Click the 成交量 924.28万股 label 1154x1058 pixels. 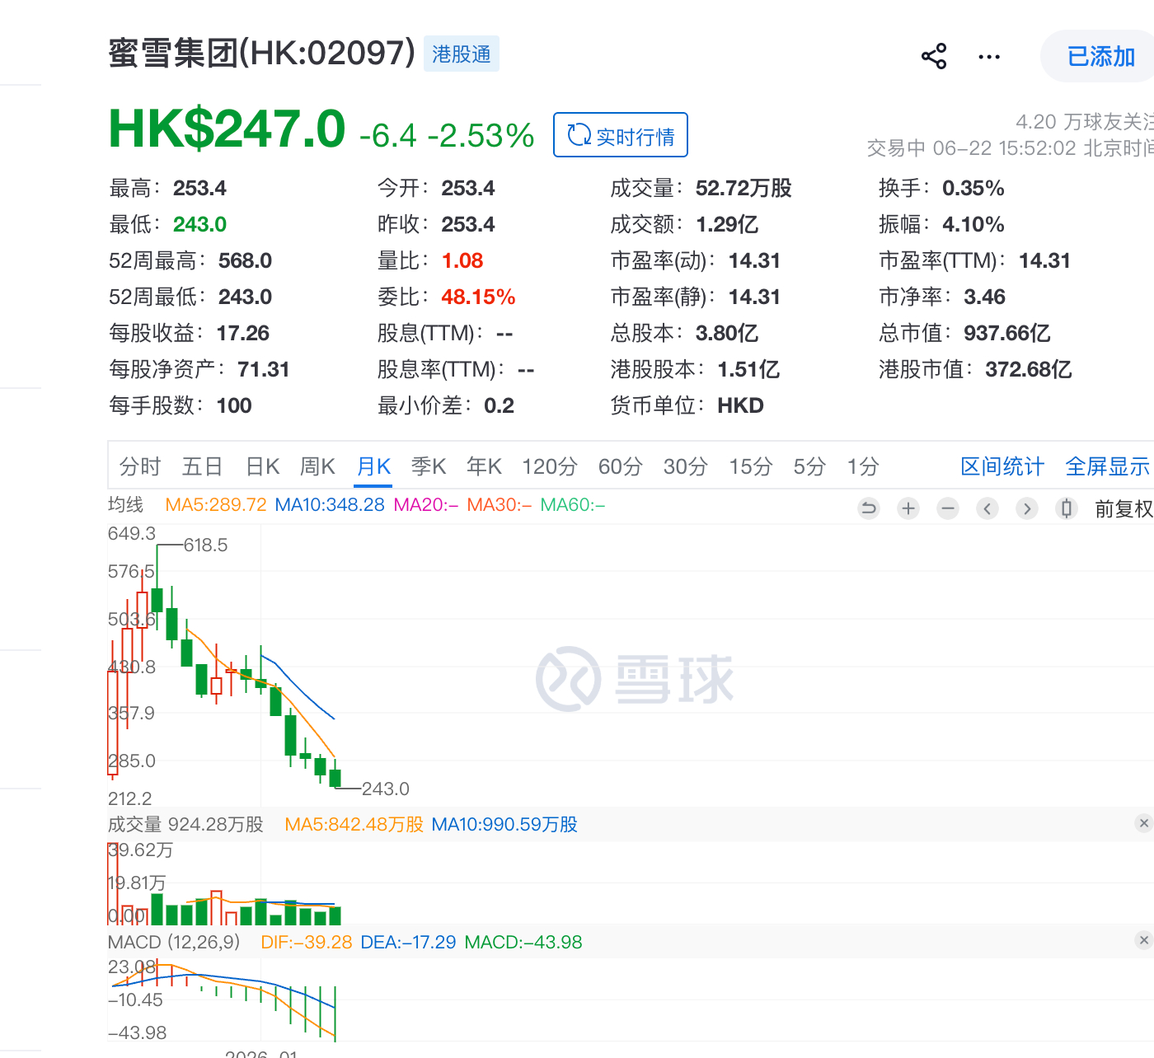[185, 824]
